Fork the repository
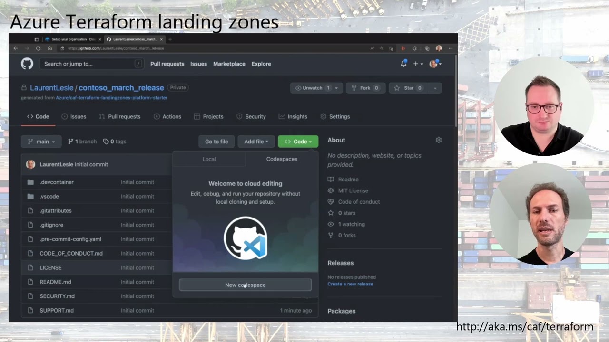609x342 pixels. coord(365,88)
